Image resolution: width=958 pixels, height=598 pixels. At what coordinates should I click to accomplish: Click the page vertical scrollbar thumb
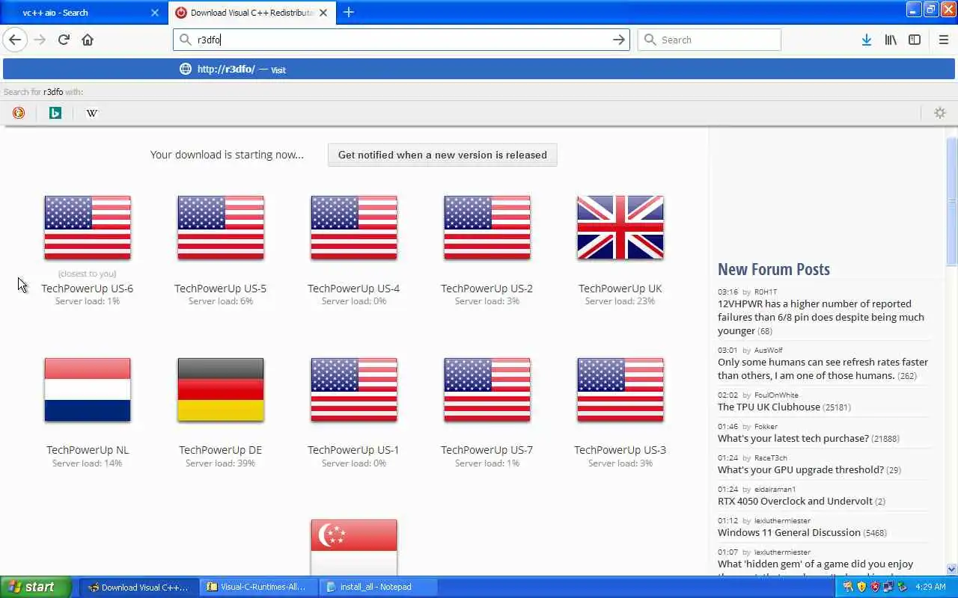(952, 200)
